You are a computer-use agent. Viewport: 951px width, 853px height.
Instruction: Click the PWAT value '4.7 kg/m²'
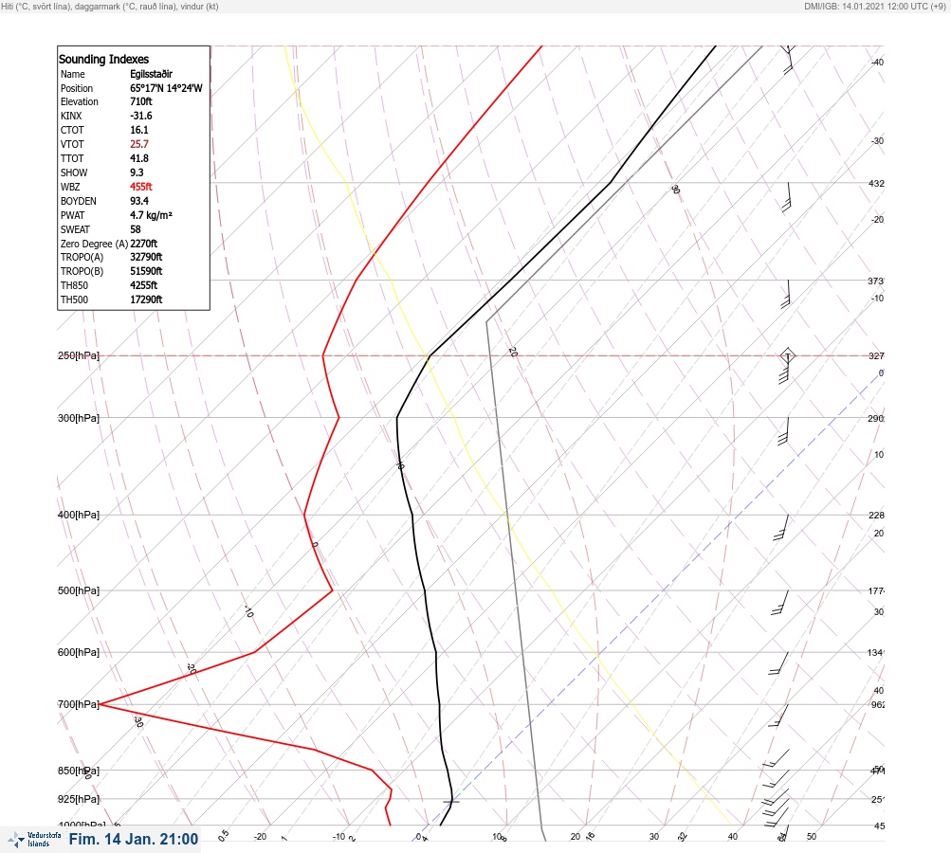[151, 215]
